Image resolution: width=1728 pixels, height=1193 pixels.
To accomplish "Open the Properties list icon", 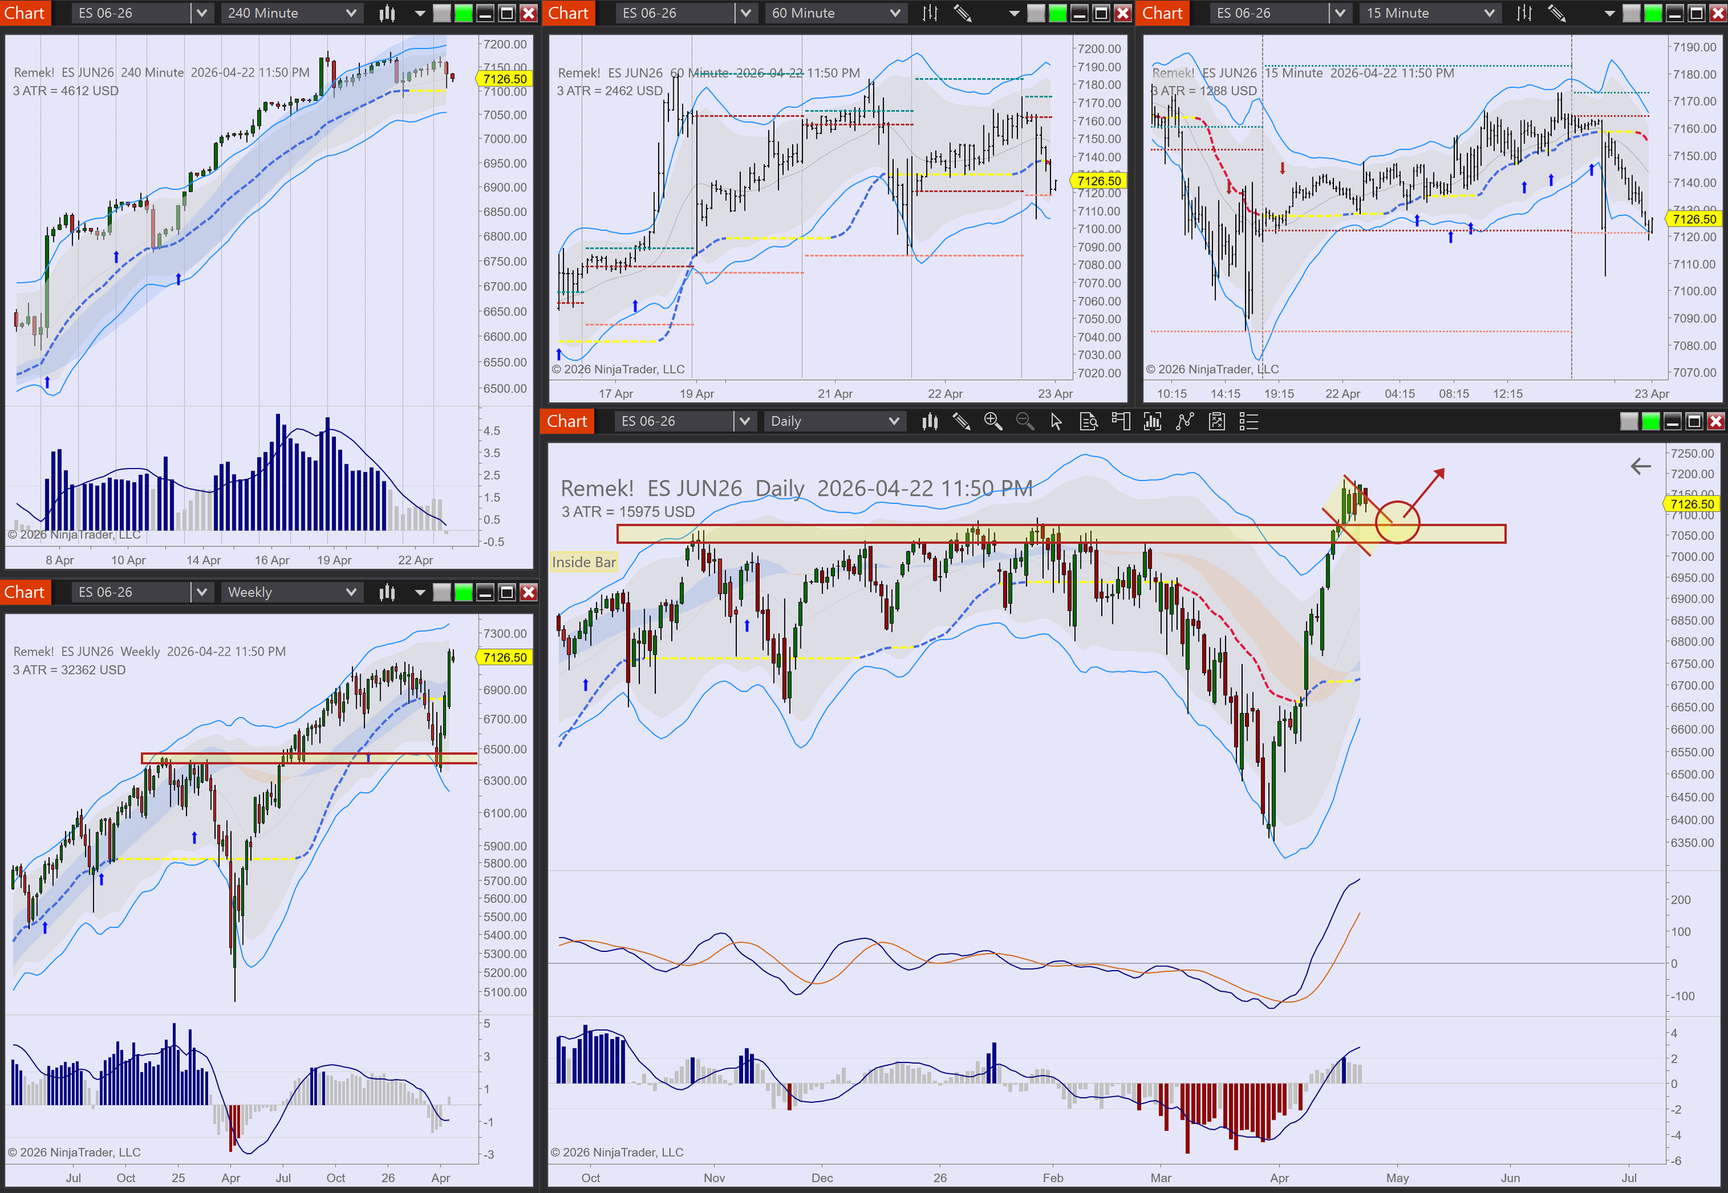I will click(x=1249, y=421).
